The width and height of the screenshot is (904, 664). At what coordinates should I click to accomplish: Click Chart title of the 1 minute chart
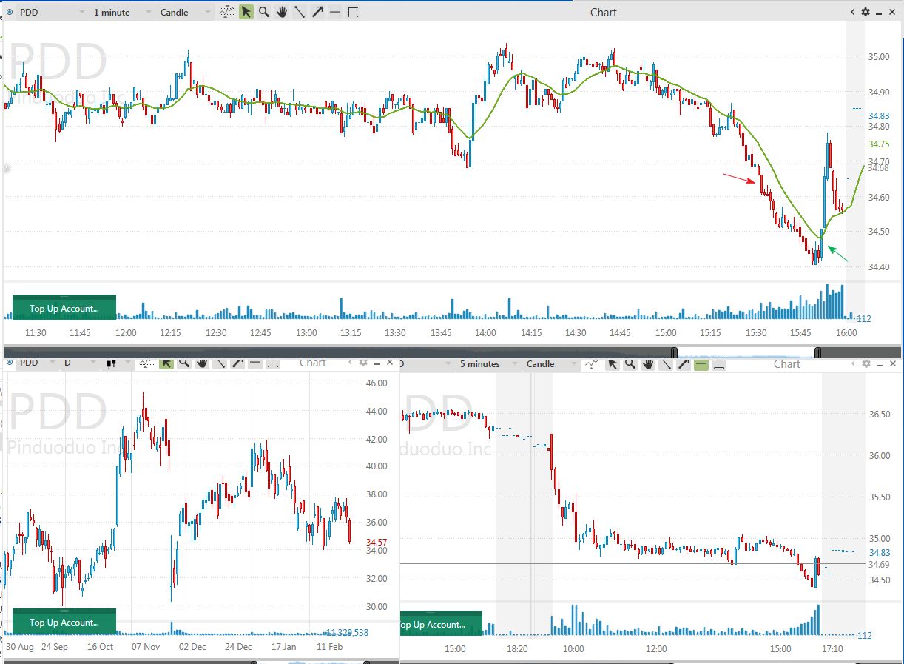point(604,12)
